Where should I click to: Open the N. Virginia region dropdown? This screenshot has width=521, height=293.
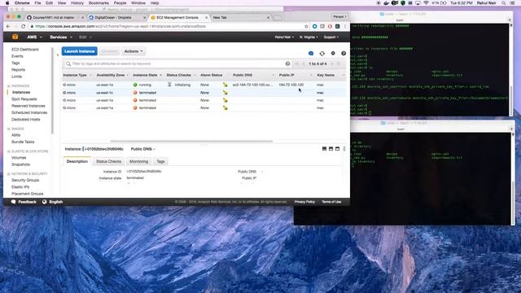pyautogui.click(x=309, y=37)
